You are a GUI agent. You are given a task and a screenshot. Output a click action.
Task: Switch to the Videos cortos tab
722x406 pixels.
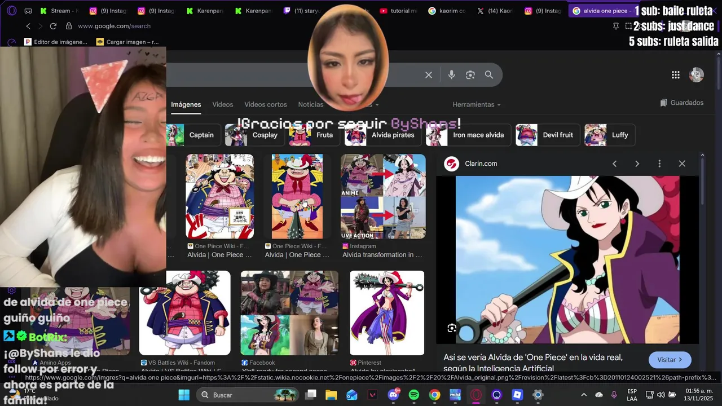click(266, 104)
